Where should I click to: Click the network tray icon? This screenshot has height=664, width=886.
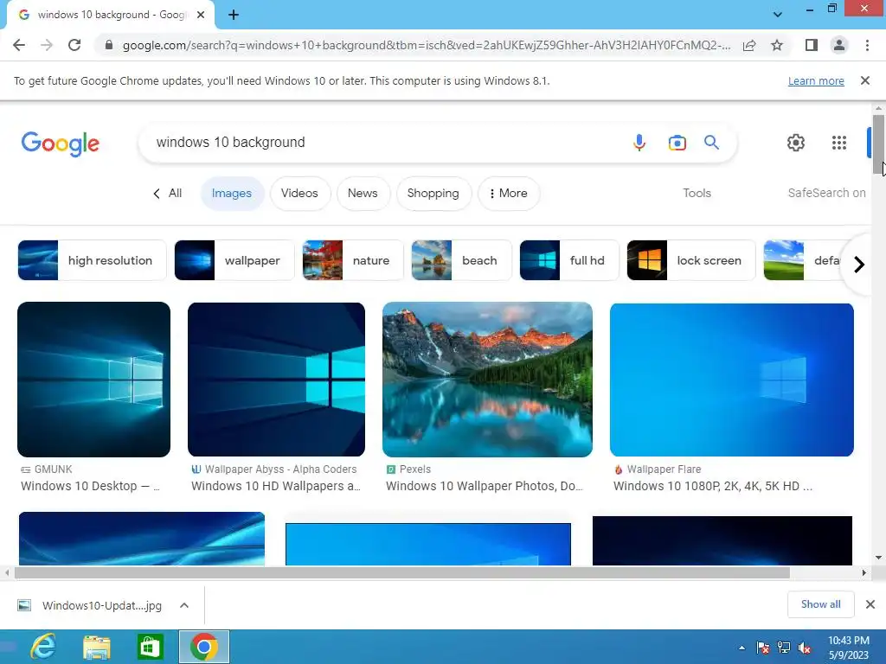pos(784,648)
